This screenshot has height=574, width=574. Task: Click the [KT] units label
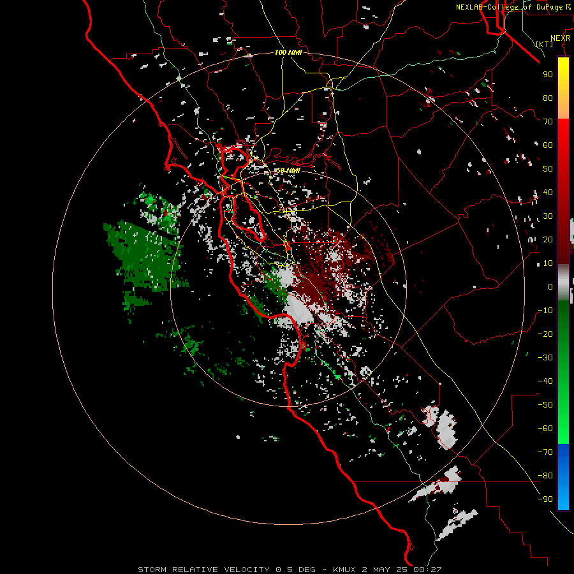(x=545, y=44)
